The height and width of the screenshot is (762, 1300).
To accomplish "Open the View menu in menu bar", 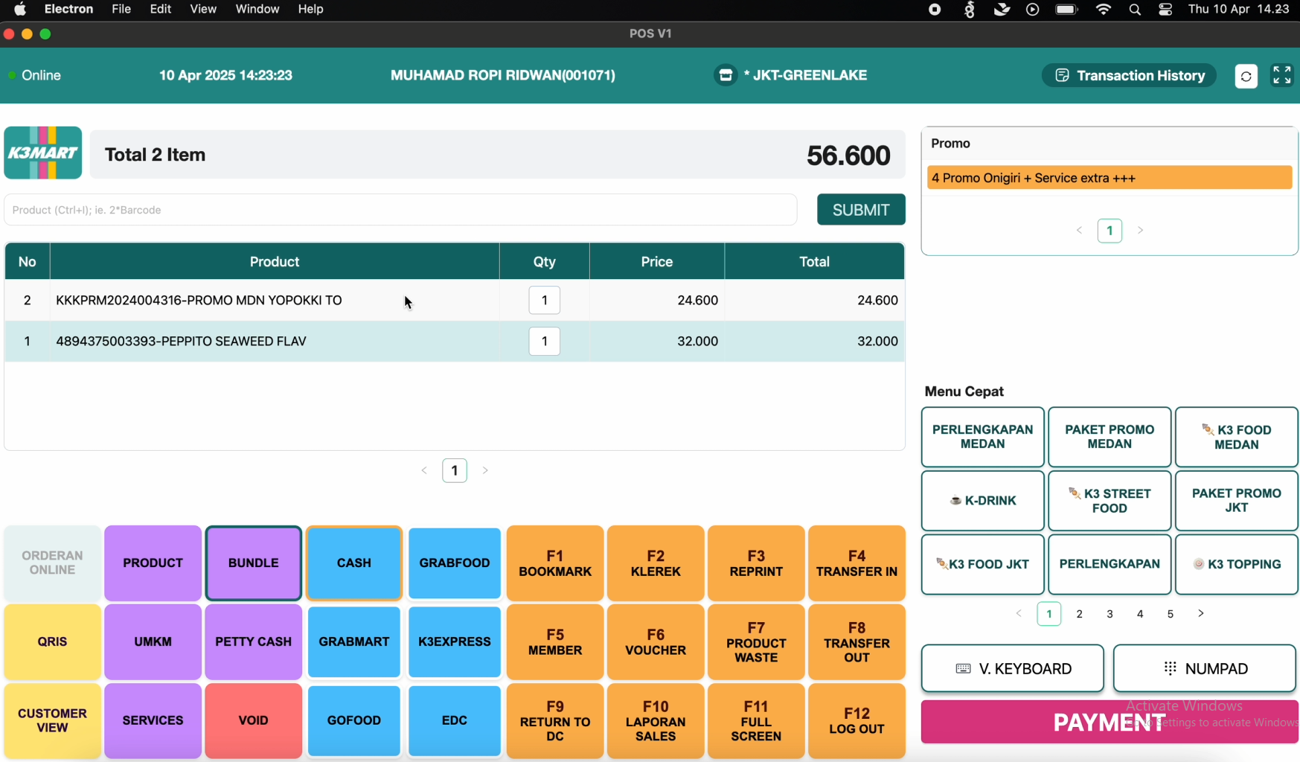I will [203, 9].
